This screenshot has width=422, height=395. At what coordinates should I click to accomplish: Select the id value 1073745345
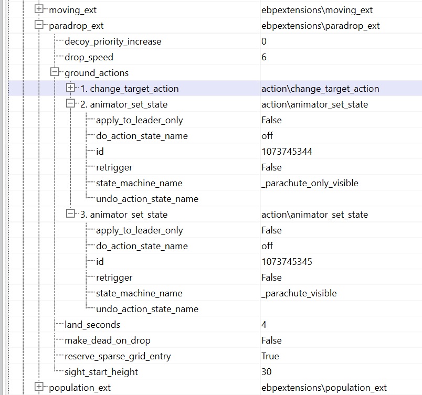coord(286,262)
